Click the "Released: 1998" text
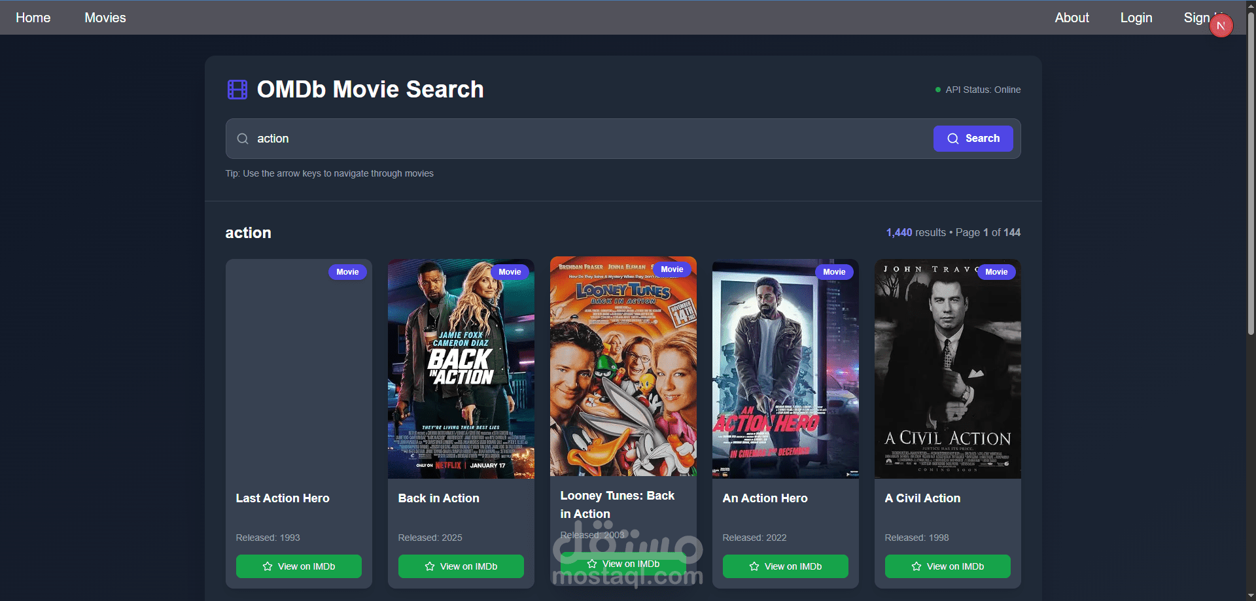 pos(917,538)
